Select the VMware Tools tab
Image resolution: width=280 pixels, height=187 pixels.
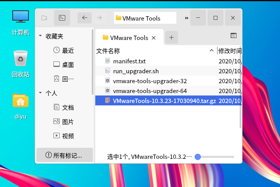(x=129, y=37)
